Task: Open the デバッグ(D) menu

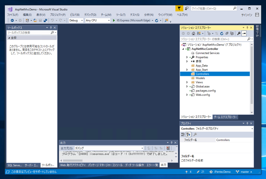Action: click(90, 15)
